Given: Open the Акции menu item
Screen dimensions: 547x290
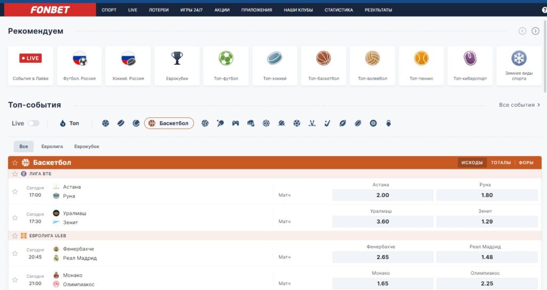Looking at the screenshot, I should click(x=222, y=10).
